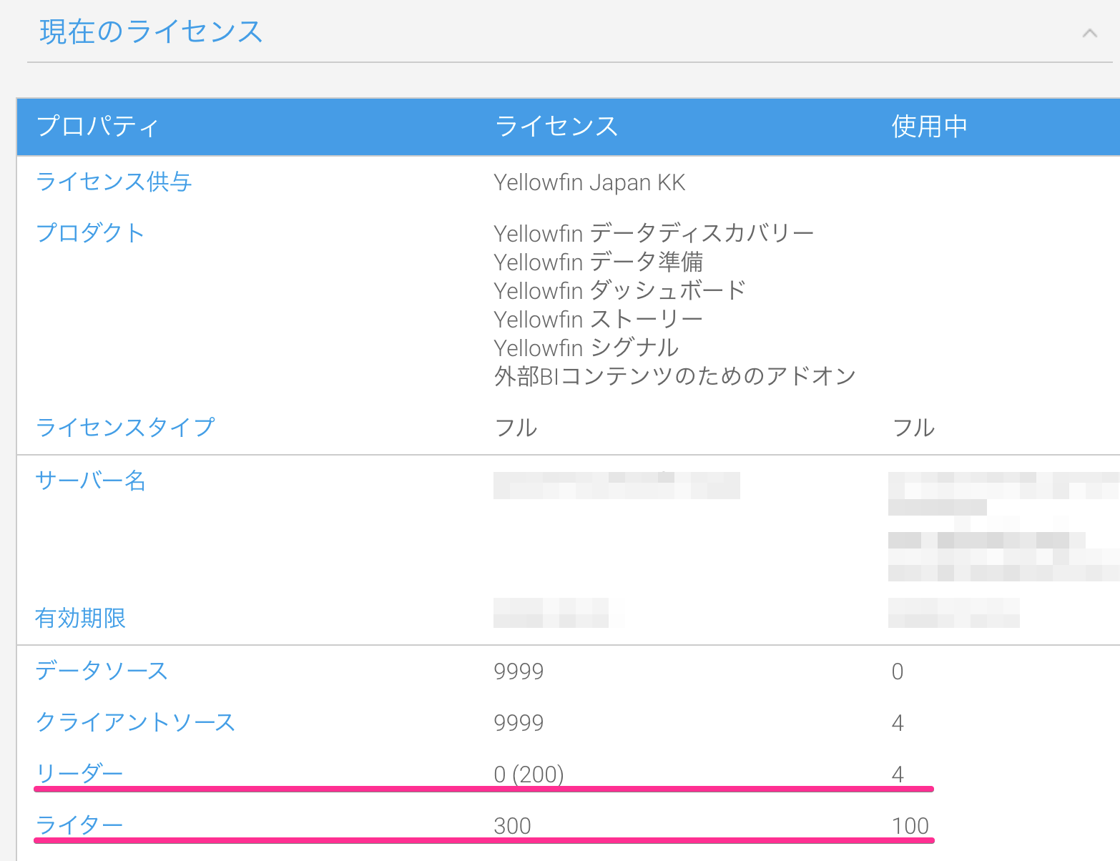Click the ライセンス column header

[556, 126]
